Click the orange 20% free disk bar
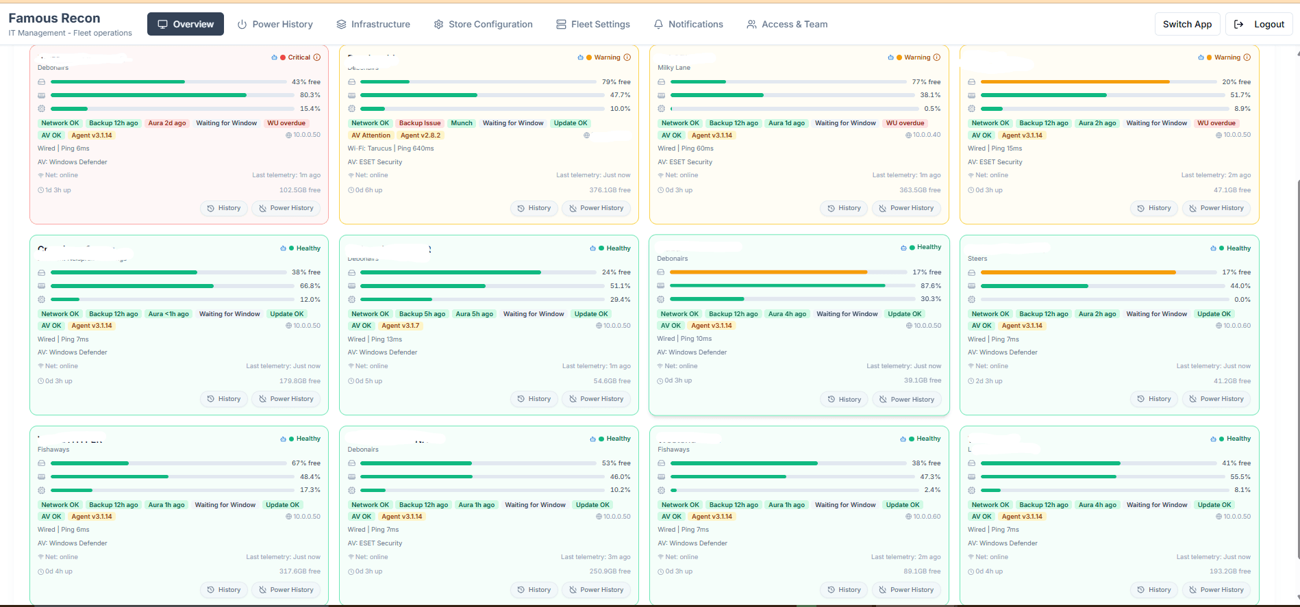 (1098, 82)
